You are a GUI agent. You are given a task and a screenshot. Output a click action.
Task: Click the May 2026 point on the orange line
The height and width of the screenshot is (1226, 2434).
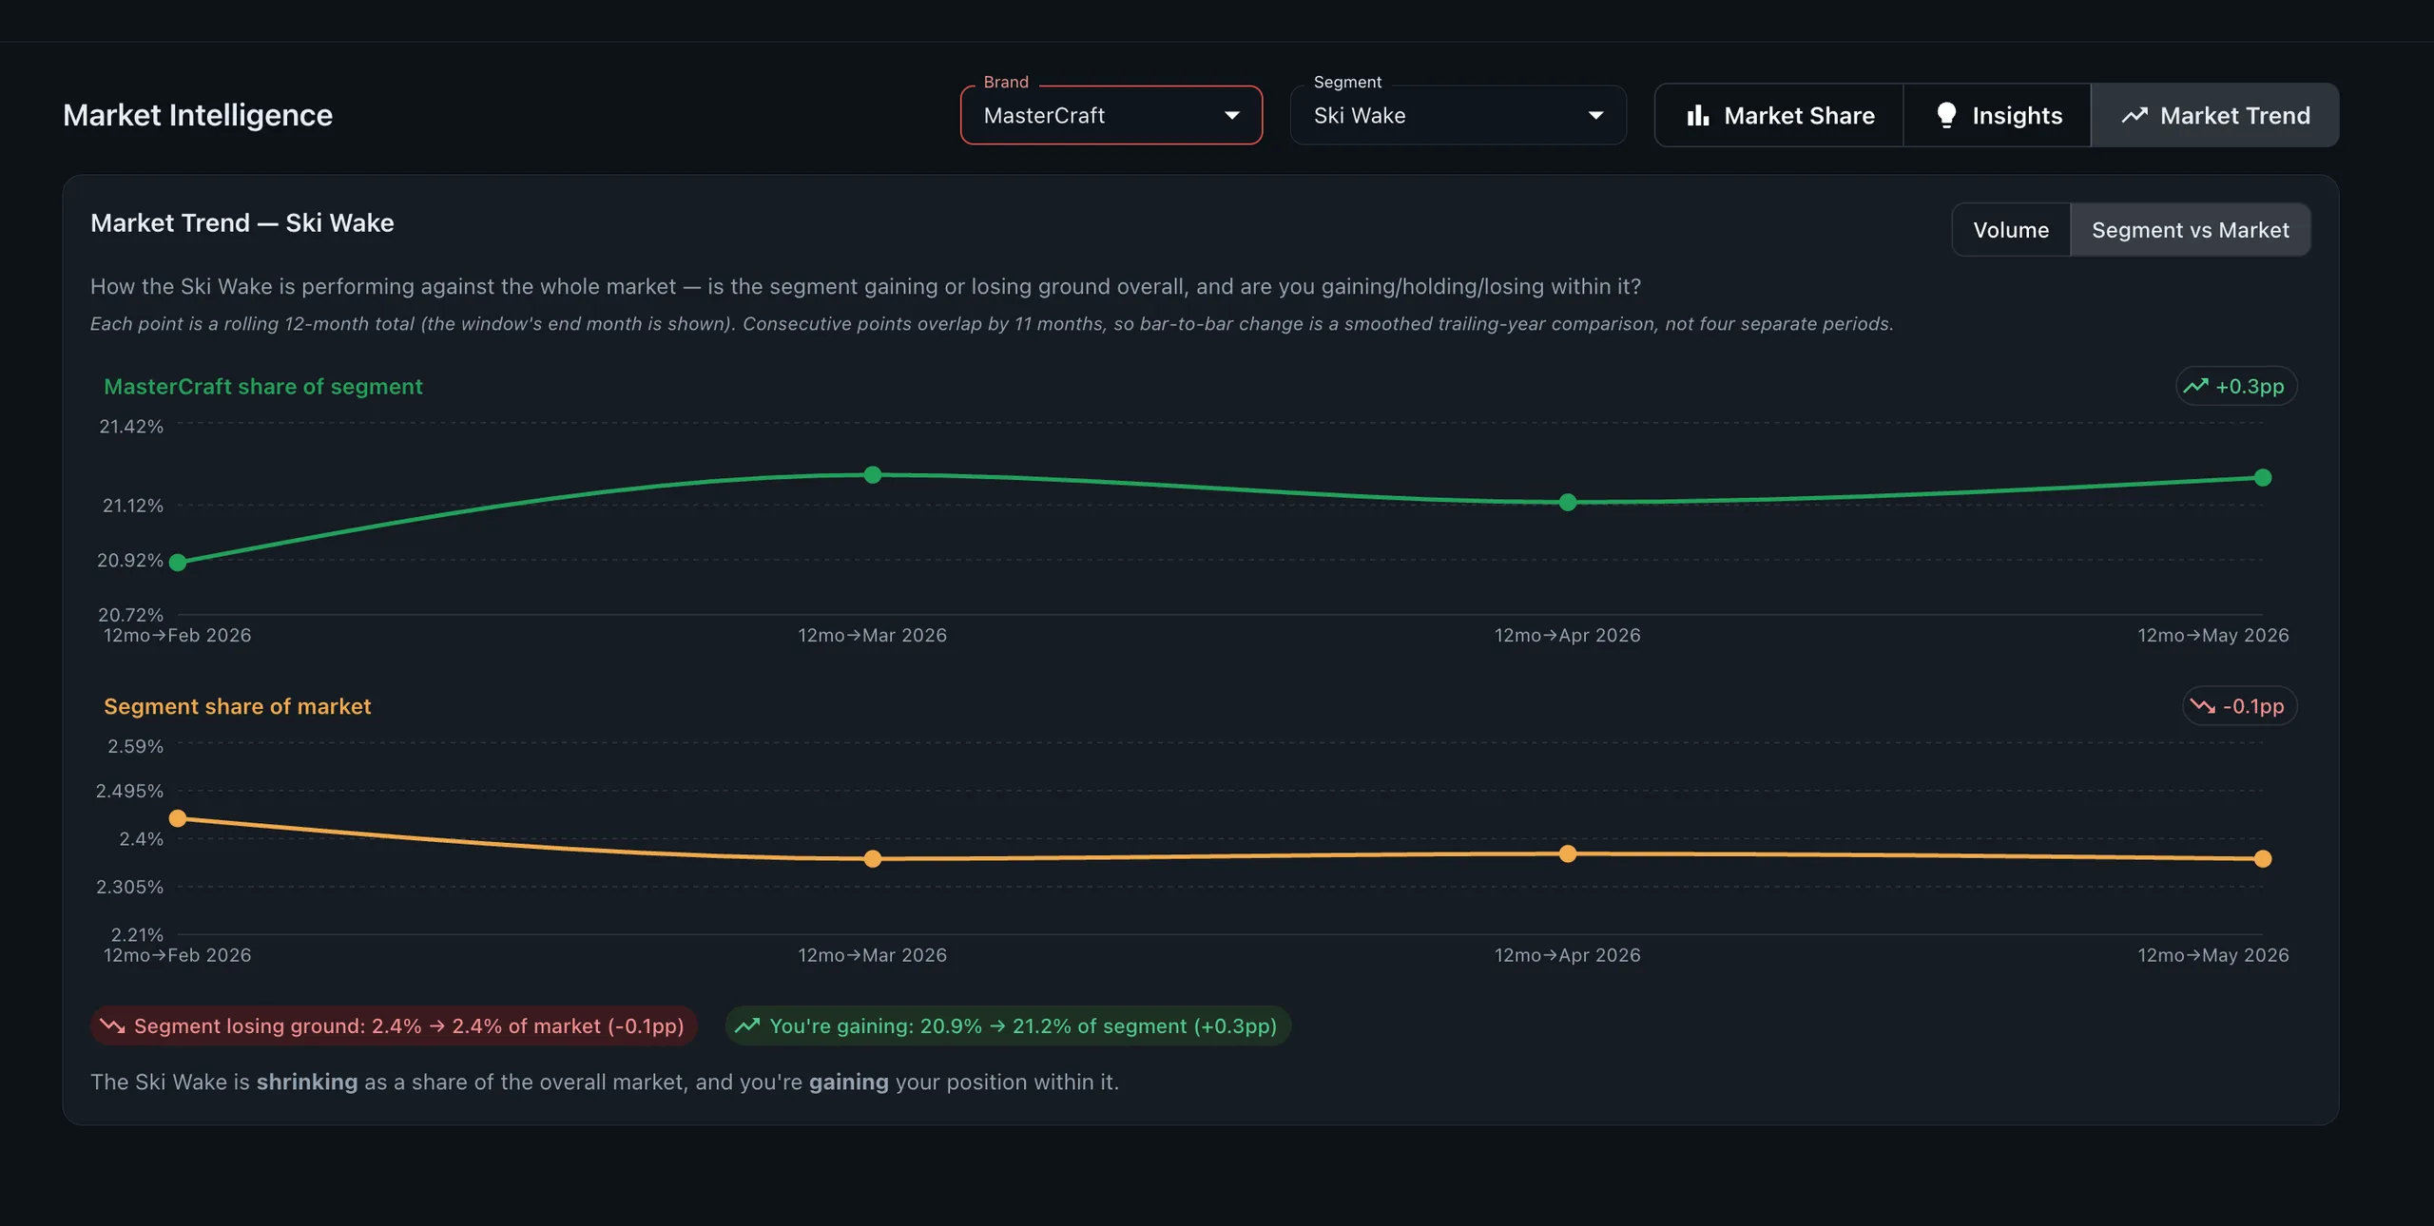pyautogui.click(x=2263, y=859)
